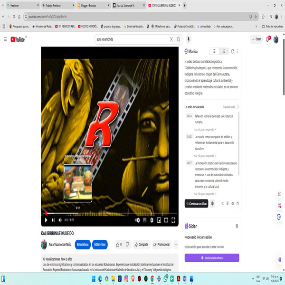This screenshot has width=285, height=285.
Task: Open the Aura Vaamonde Niño channel name
Action: pyautogui.click(x=60, y=245)
